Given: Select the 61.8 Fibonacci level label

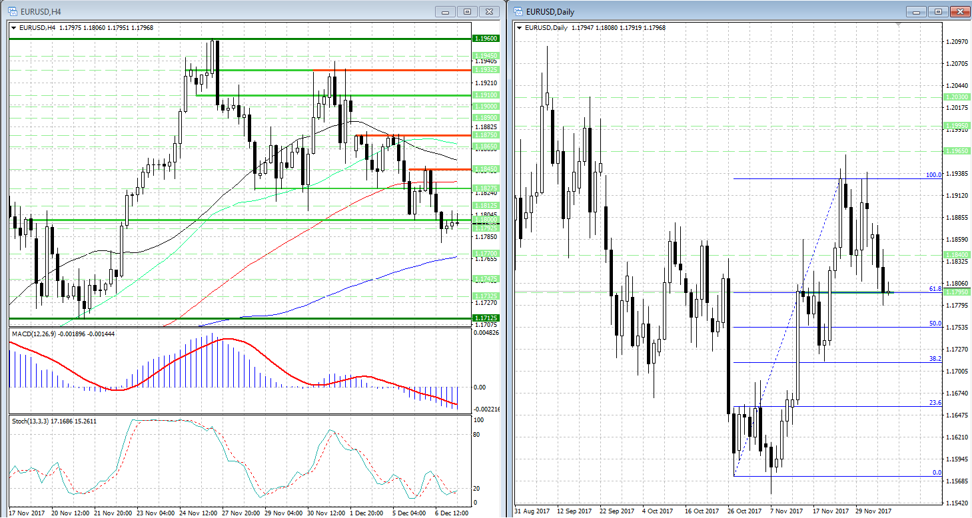Looking at the screenshot, I should tap(935, 289).
